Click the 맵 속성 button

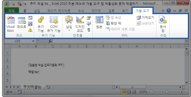(113, 18)
